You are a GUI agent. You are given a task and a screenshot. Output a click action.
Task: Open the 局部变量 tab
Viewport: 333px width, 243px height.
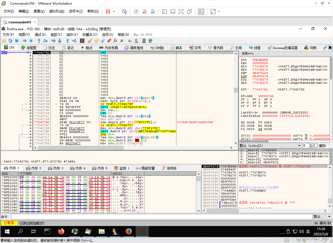145,168
